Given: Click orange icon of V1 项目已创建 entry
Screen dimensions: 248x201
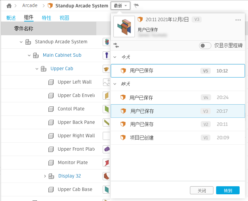Looking at the screenshot, I should pos(123,138).
